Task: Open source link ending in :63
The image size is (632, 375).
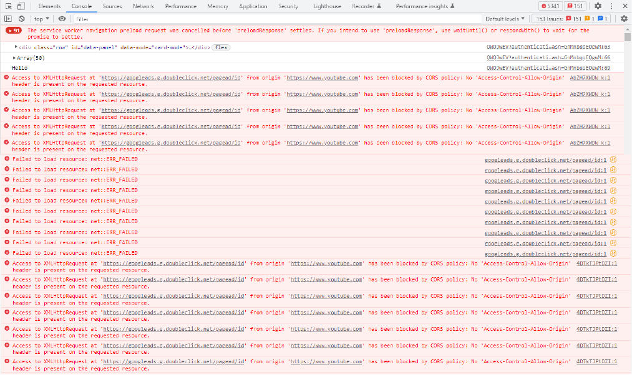Action: pos(548,47)
